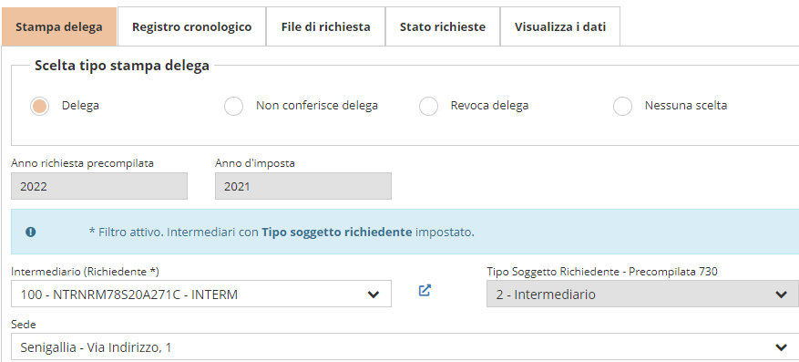Click the chevron arrow of Sede selector
Viewport: 799px width, 362px height.
click(x=781, y=347)
